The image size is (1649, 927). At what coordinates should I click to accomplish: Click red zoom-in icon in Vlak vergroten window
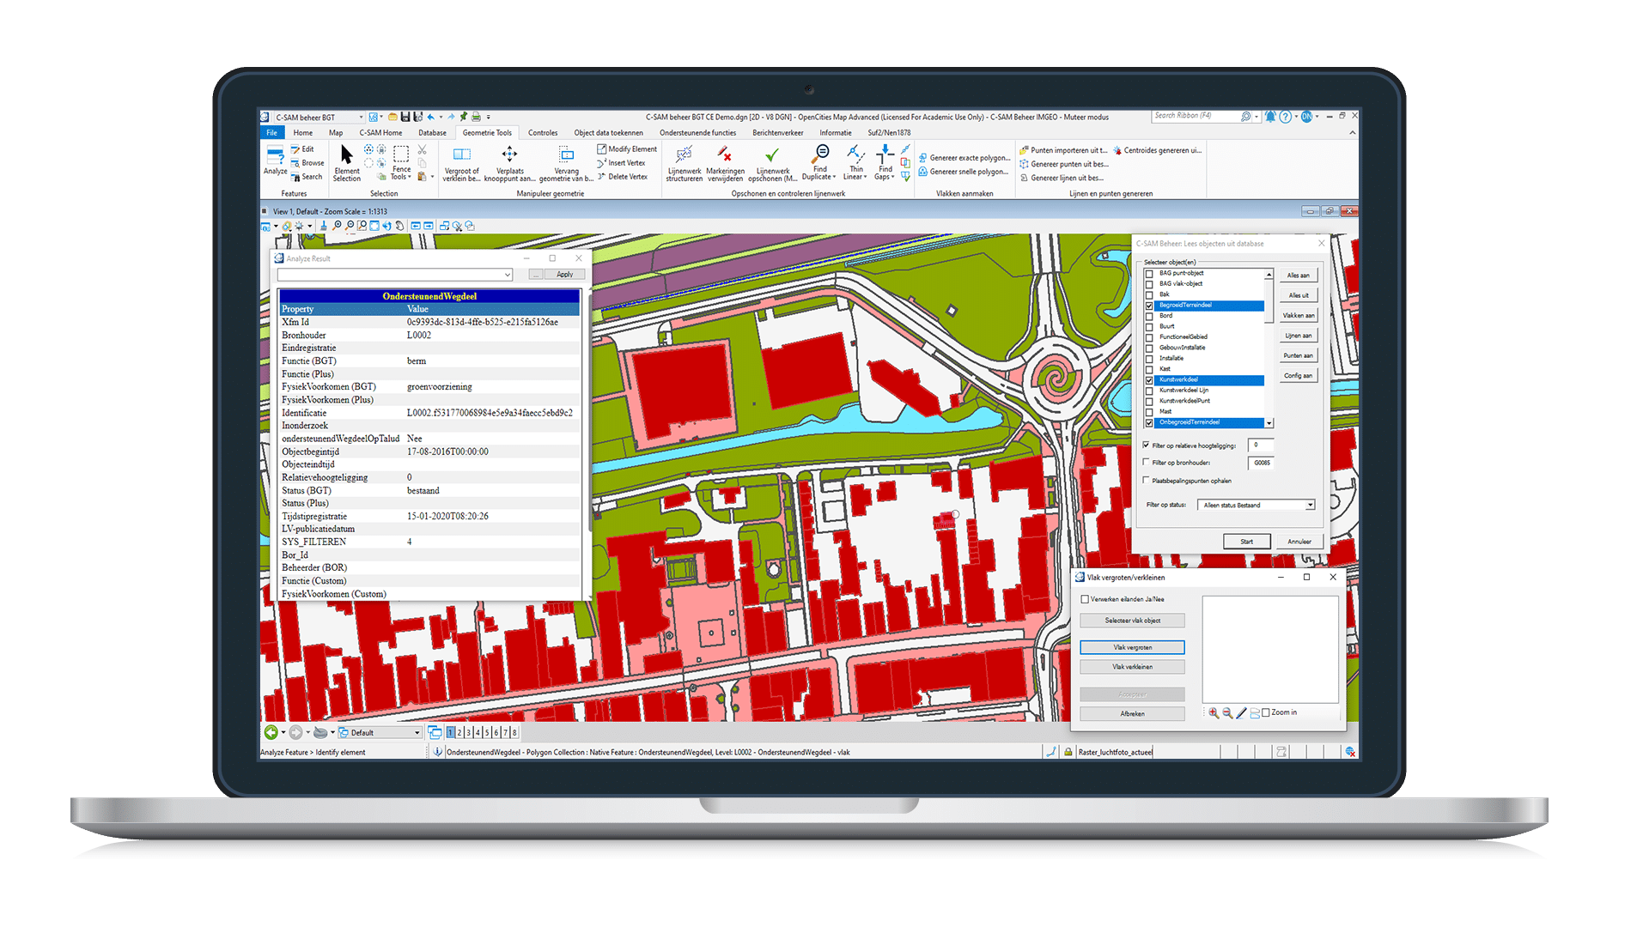(1214, 712)
